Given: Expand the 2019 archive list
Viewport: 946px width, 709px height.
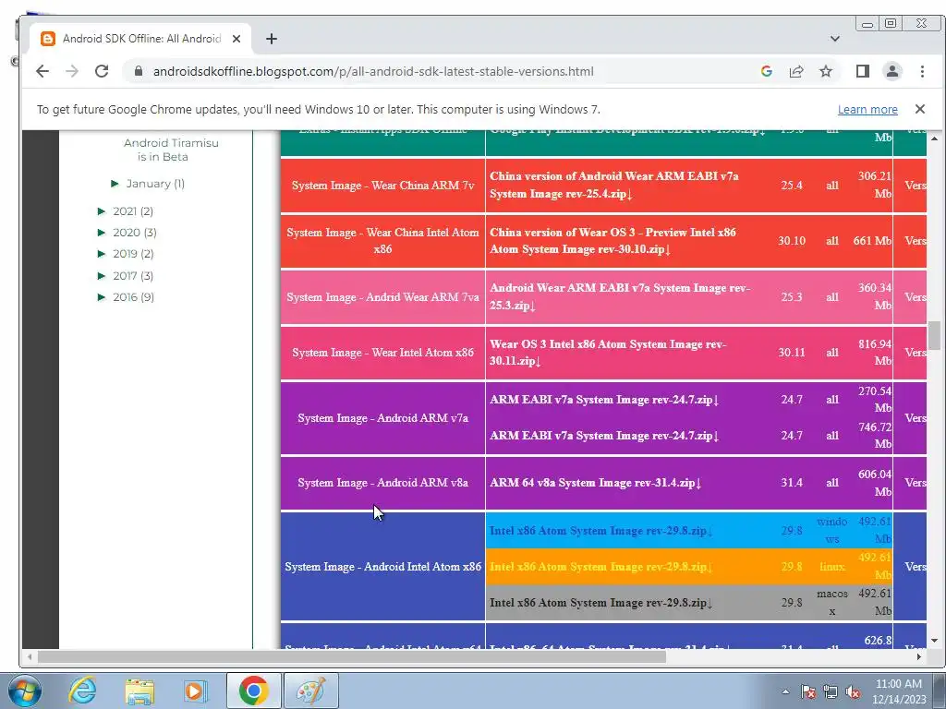Looking at the screenshot, I should [102, 254].
